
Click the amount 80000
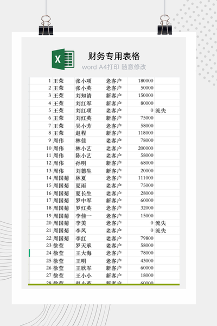[x=147, y=103]
